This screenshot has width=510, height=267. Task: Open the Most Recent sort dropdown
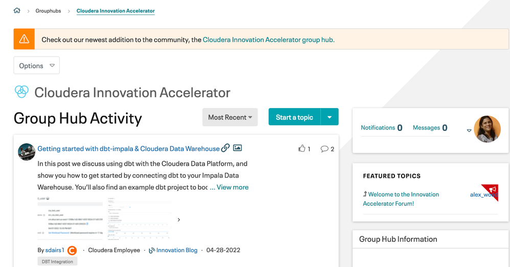coord(230,117)
